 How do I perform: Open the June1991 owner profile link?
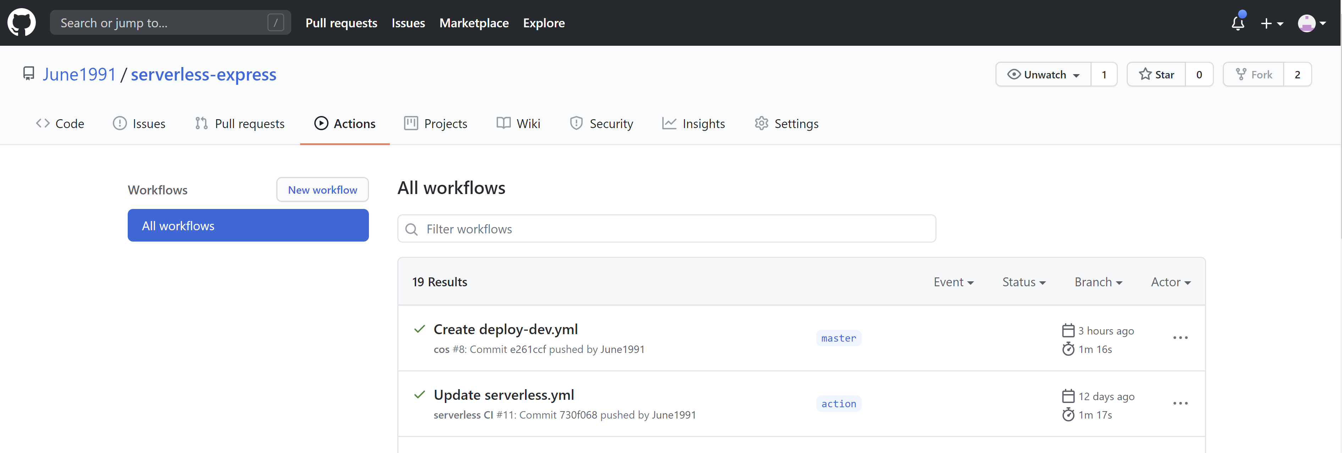(x=79, y=74)
